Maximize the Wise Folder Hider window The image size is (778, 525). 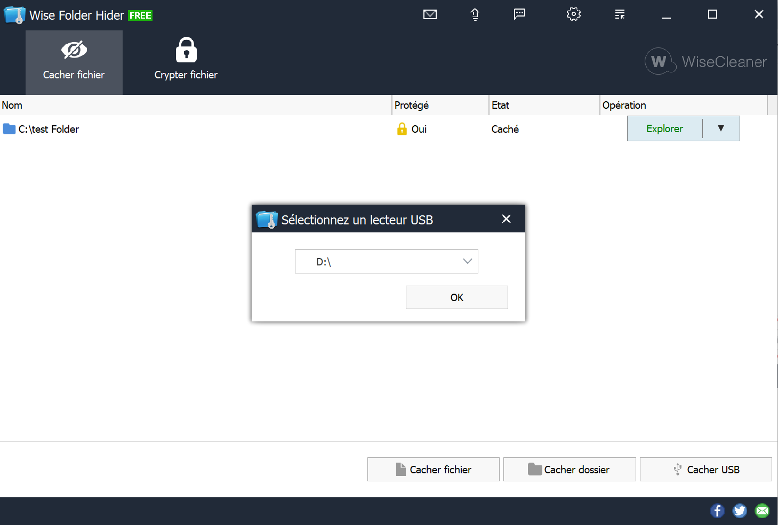(712, 14)
